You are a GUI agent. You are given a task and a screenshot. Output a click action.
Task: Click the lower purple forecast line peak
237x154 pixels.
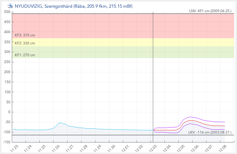click(x=190, y=124)
